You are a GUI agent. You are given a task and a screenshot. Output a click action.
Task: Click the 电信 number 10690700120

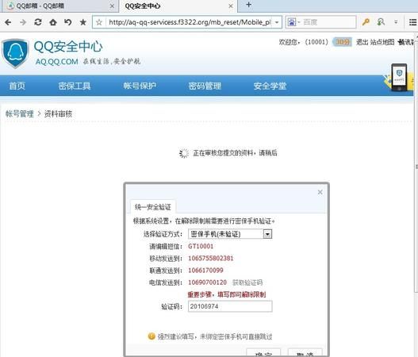click(207, 282)
